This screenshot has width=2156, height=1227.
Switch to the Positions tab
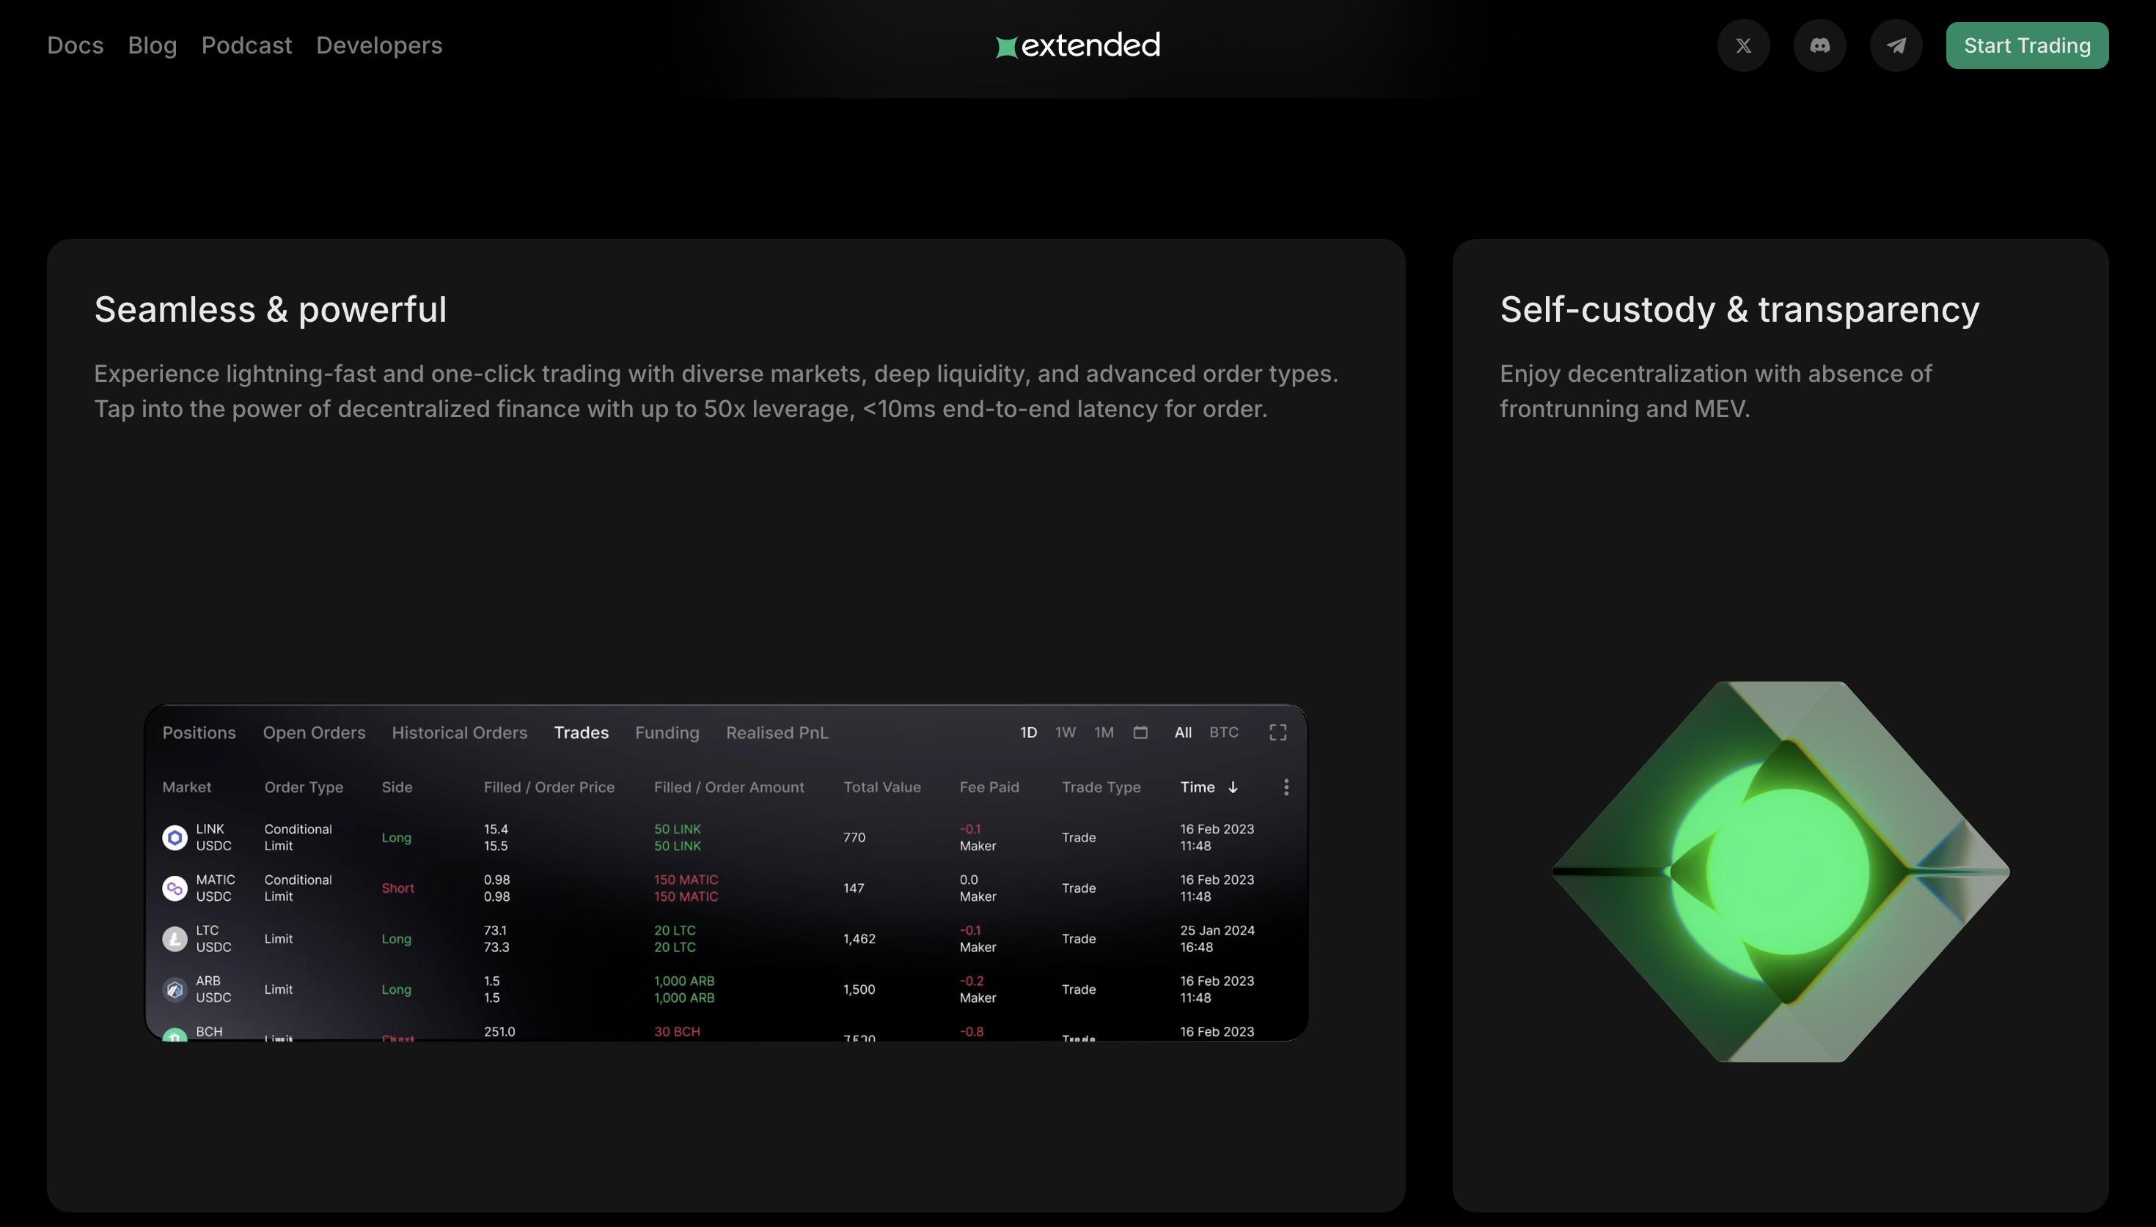tap(199, 732)
